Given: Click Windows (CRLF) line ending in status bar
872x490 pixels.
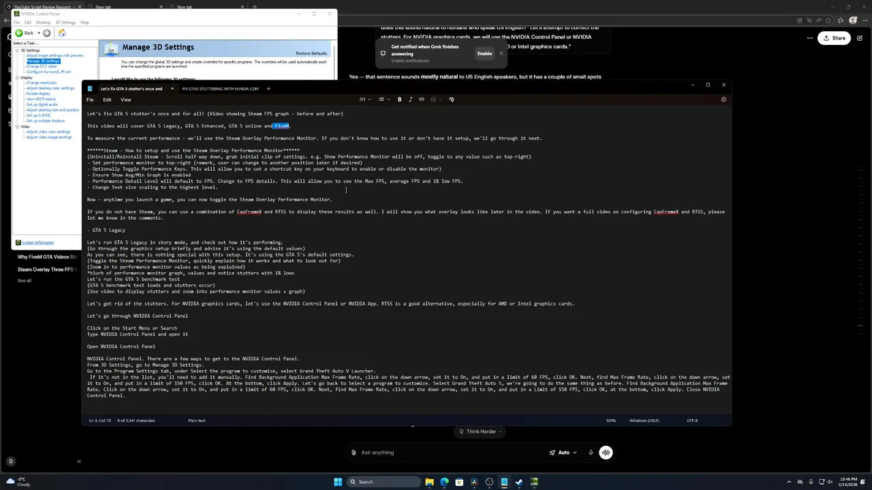Looking at the screenshot, I should [644, 421].
